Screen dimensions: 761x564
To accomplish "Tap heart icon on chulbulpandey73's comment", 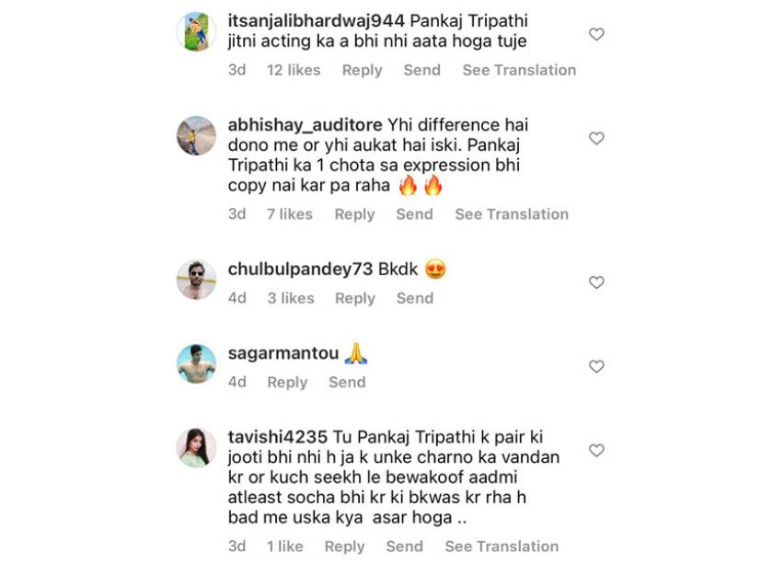I will tap(596, 282).
